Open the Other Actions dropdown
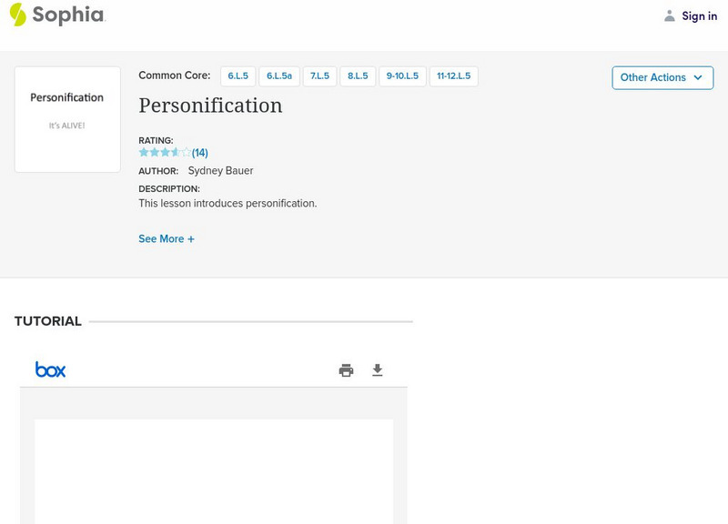The height and width of the screenshot is (524, 728). click(662, 77)
